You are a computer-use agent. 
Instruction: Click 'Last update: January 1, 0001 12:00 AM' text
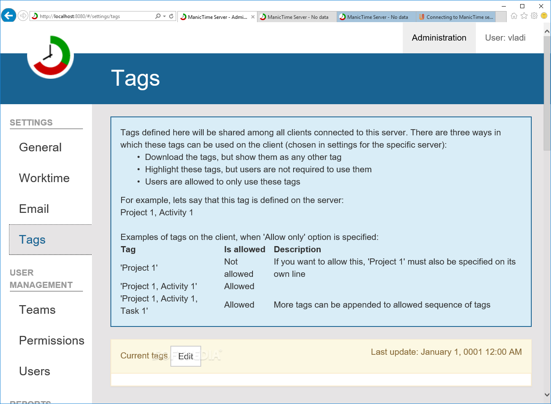(x=446, y=352)
